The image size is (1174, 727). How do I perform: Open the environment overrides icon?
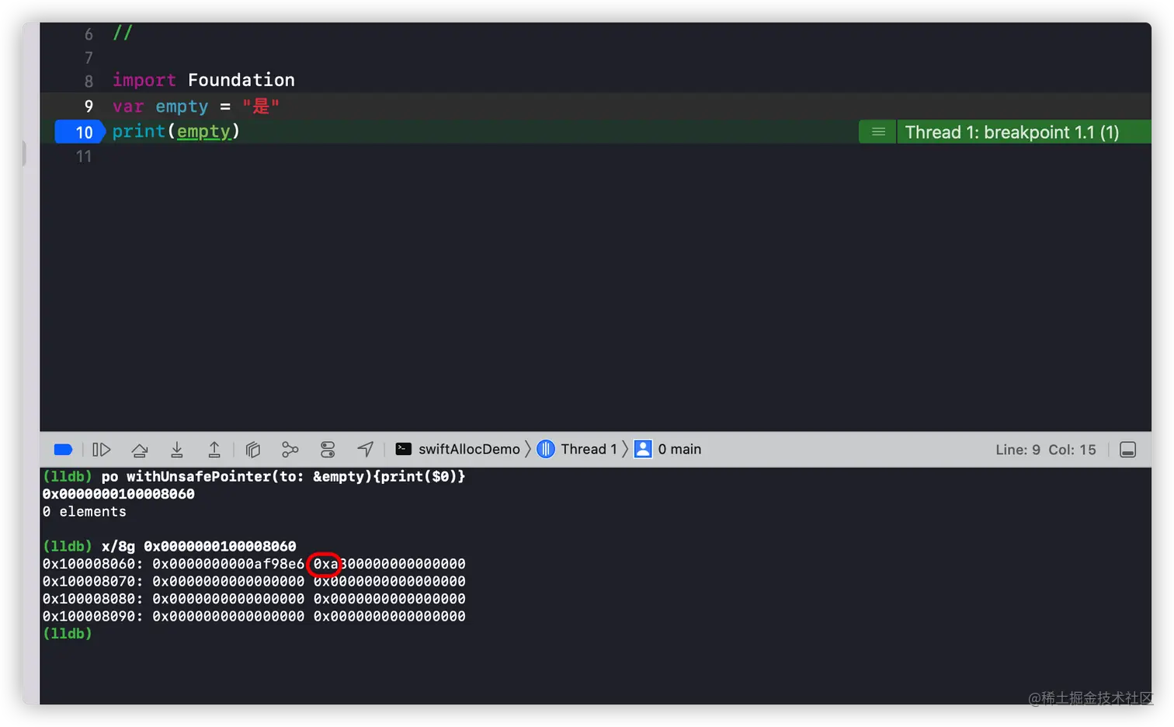pyautogui.click(x=328, y=450)
